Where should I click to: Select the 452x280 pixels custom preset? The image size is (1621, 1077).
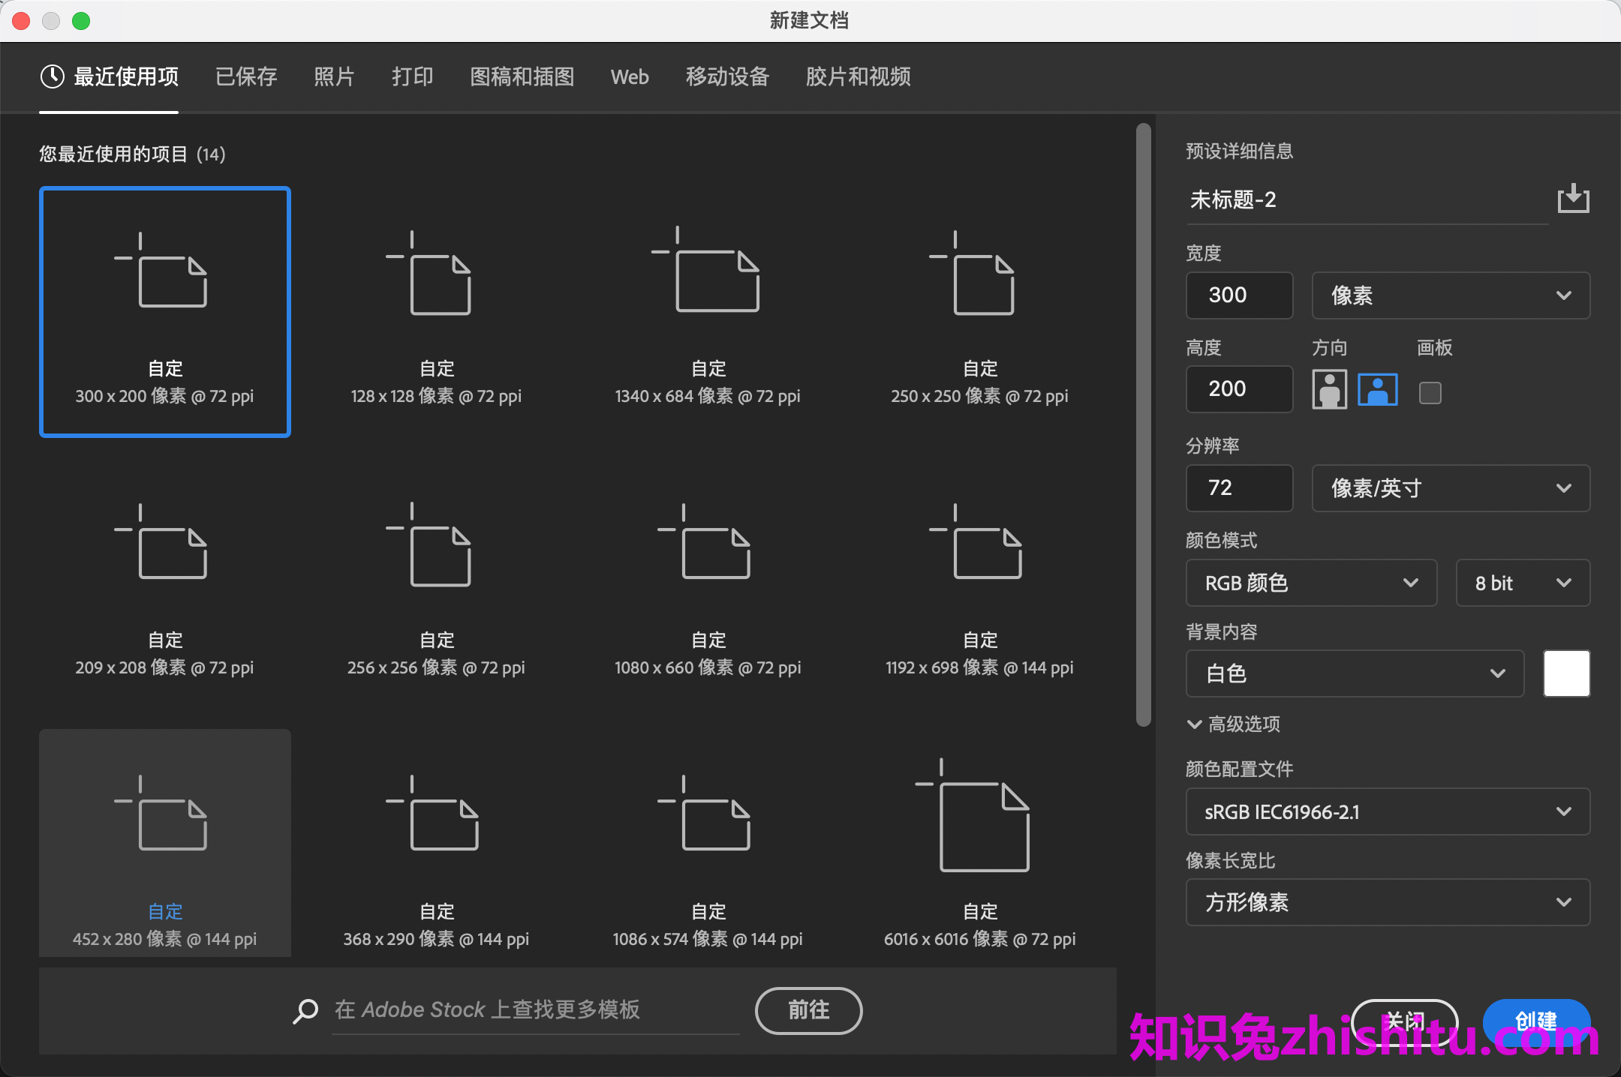pos(165,841)
